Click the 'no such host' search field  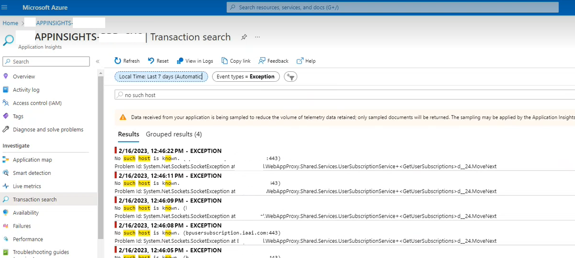[345, 95]
